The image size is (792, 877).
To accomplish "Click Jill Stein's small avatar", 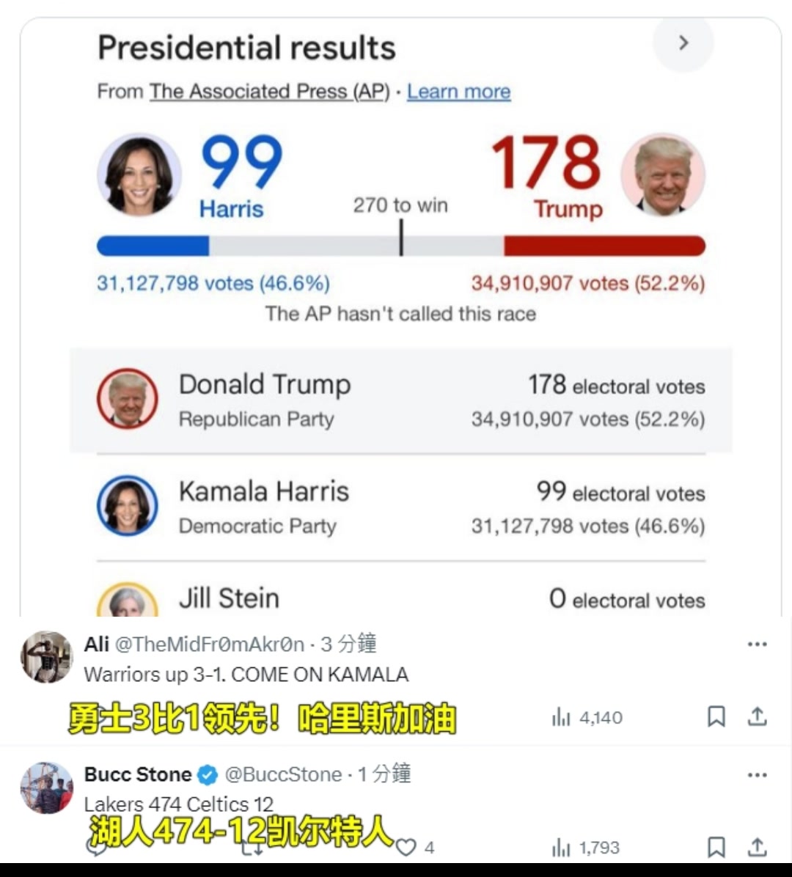I will pos(128,600).
